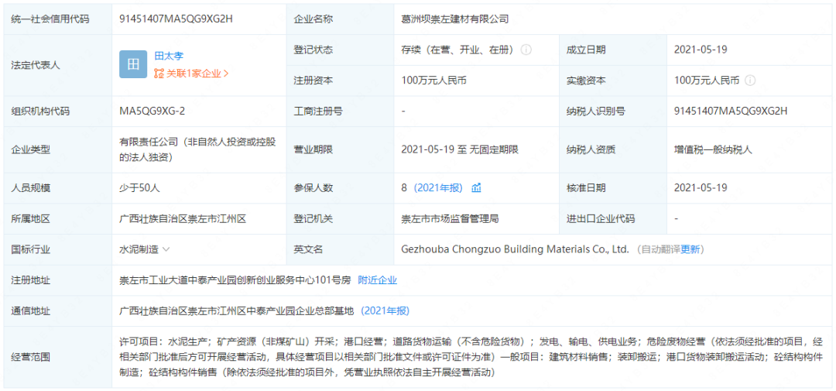The height and width of the screenshot is (391, 836).
Task: Click the 进出口企业代码 label
Action: click(x=601, y=218)
